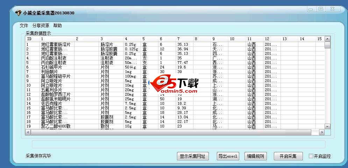Image resolution: width=348 pixels, height=168 pixels.
Task: Click price cell 77.47
Action: 183,63
